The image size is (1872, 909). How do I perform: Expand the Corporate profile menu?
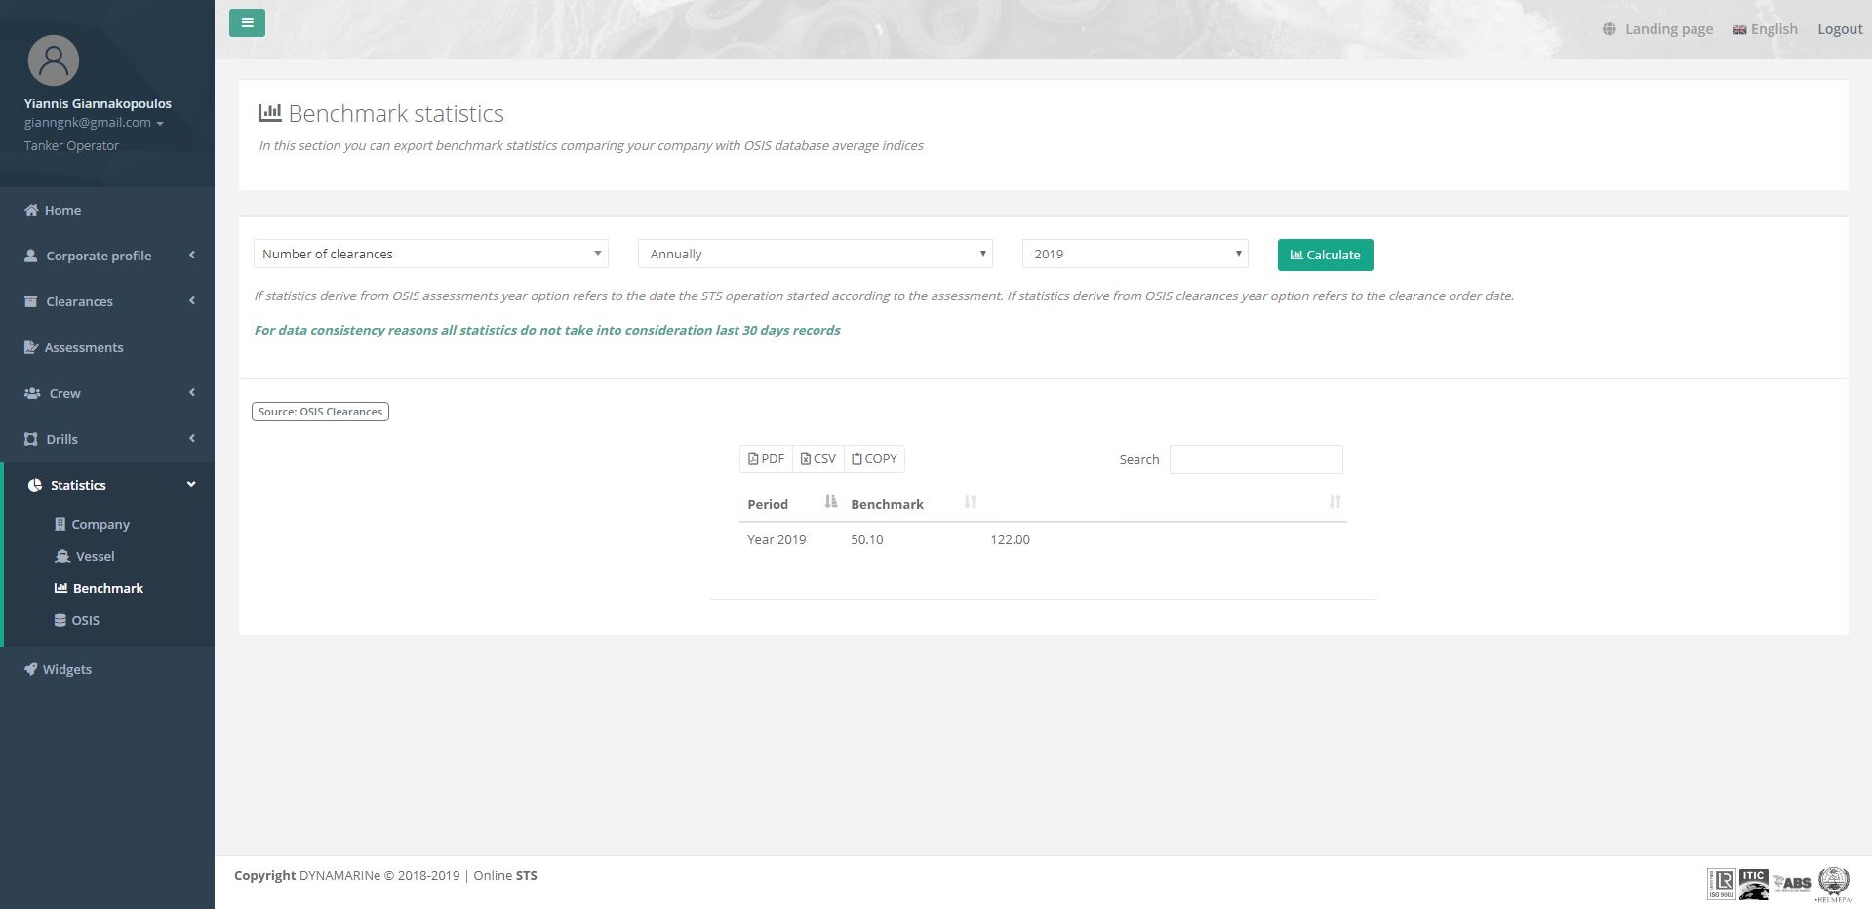pos(107,256)
